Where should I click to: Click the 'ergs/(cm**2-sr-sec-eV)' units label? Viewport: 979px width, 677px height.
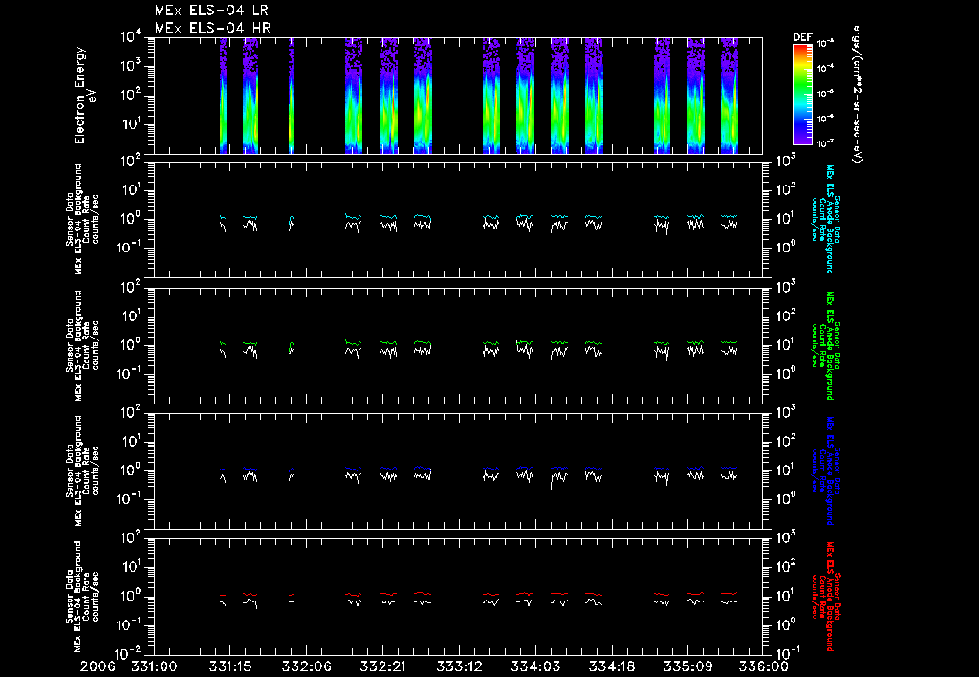857,95
